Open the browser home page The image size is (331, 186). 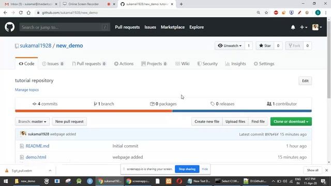(28, 12)
